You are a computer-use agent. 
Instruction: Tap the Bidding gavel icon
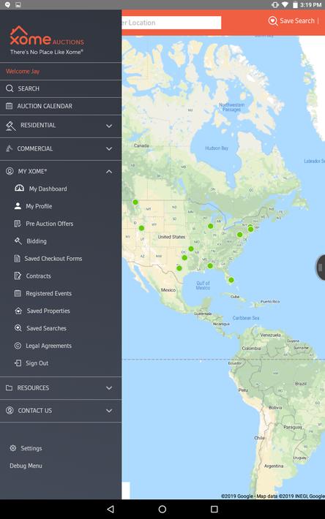(18, 241)
